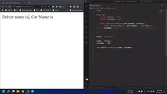Open Customize Layout icon in VS Code title bar
The width and height of the screenshot is (167, 94).
click(x=151, y=2)
